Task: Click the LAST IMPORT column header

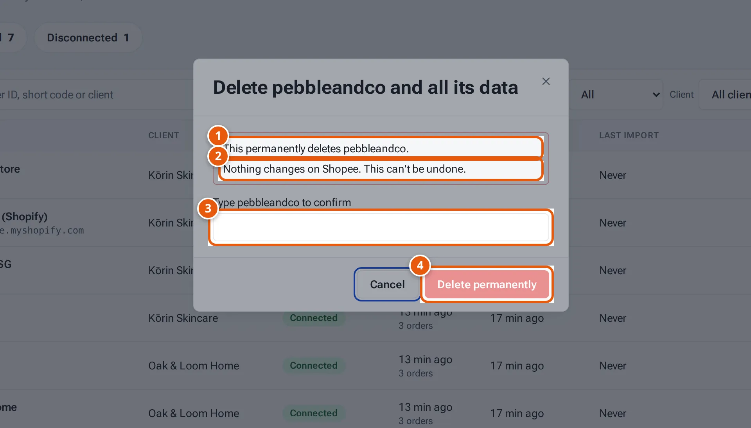Action: pyautogui.click(x=629, y=135)
